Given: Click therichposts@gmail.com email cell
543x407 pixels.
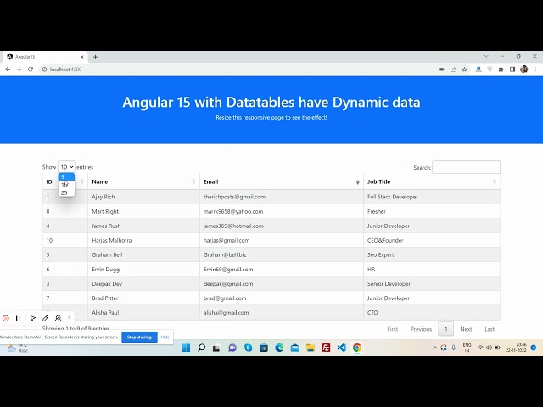Looking at the screenshot, I should [x=282, y=197].
